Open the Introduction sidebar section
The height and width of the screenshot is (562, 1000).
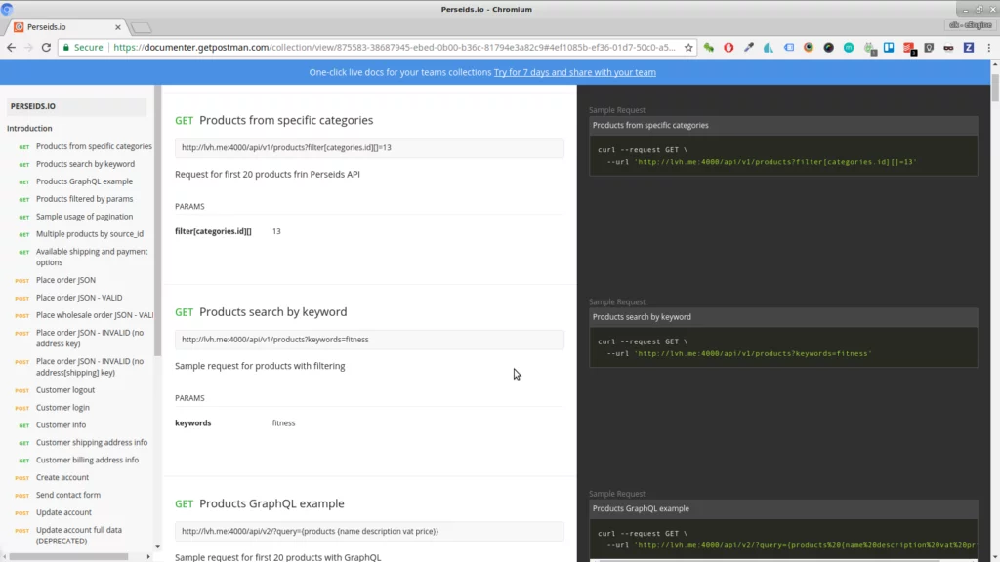coord(29,128)
